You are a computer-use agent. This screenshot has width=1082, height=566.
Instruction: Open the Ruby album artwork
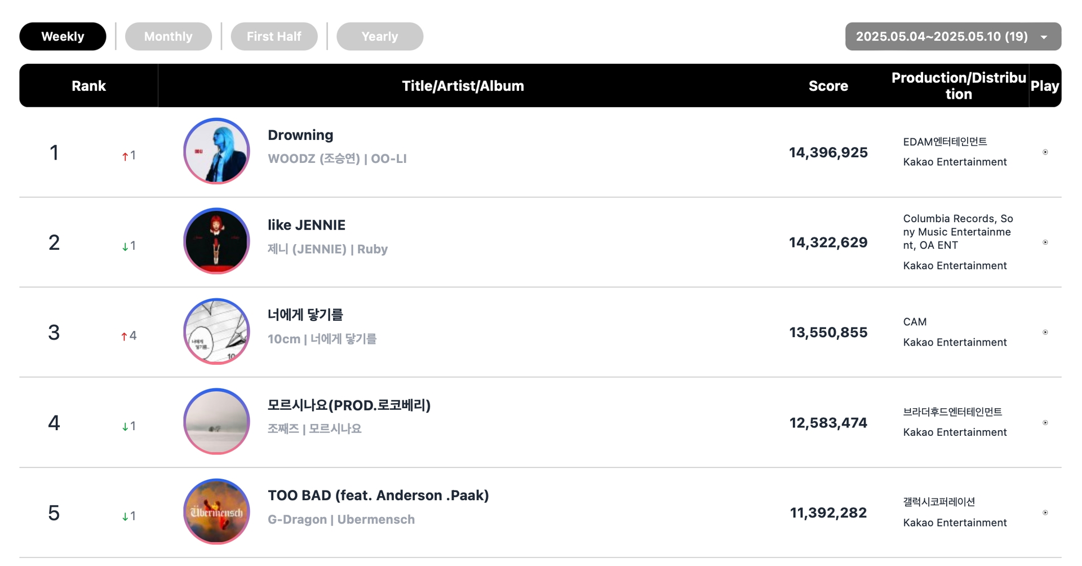point(216,241)
